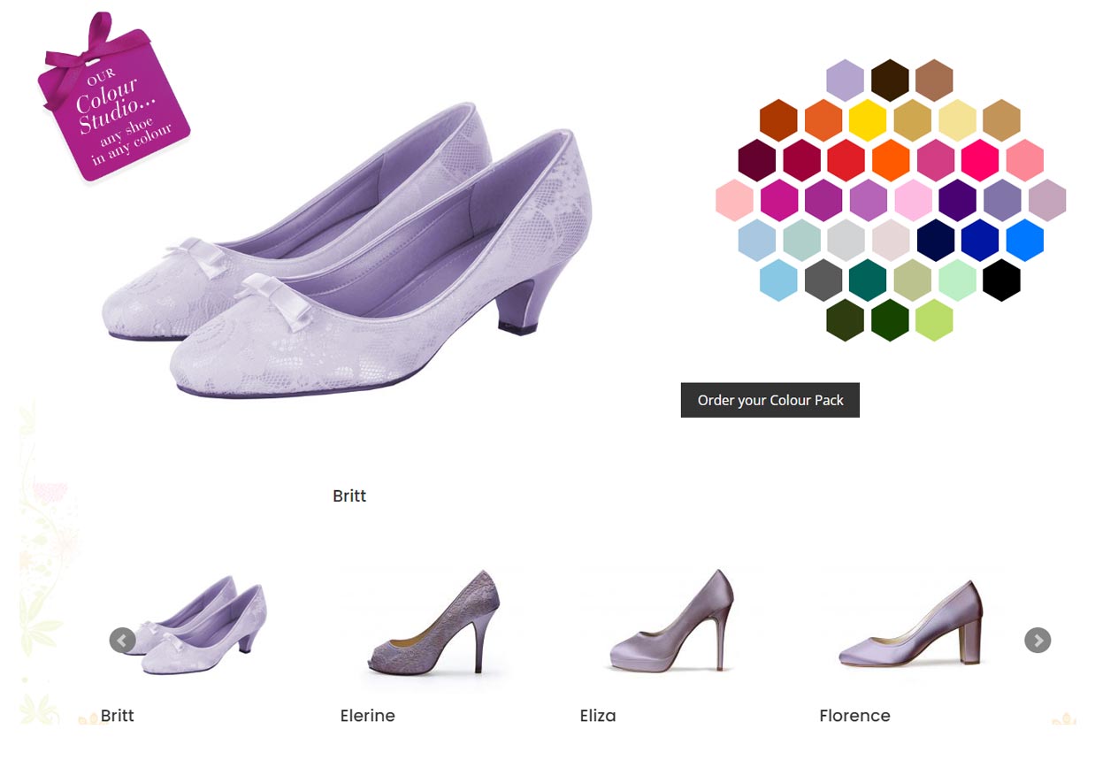Click the Florence name label
Screen dimensions: 1118x768
click(855, 716)
